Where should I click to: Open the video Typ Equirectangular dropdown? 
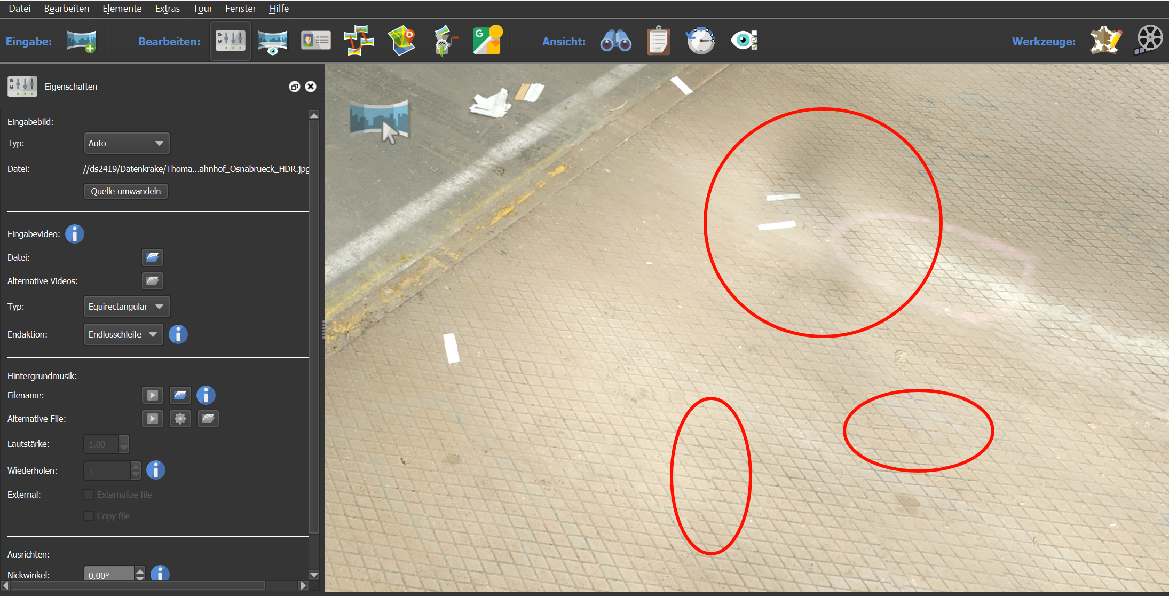point(127,307)
